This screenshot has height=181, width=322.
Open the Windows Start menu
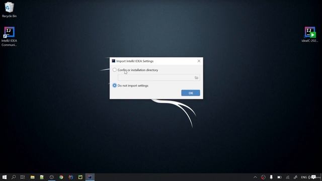pos(5,177)
